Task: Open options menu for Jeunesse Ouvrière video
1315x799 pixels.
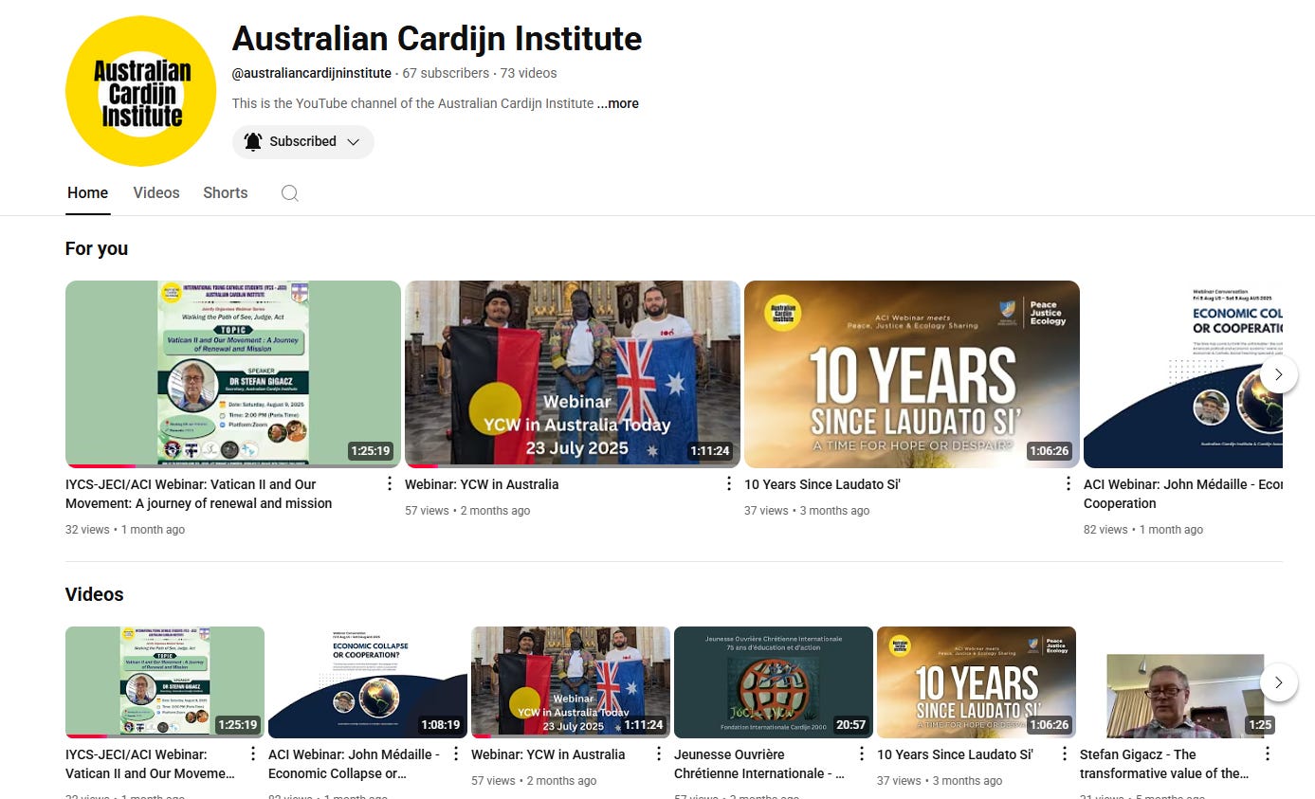Action: tap(862, 754)
